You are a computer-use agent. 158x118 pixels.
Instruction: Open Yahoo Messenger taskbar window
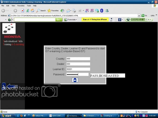click(x=39, y=116)
